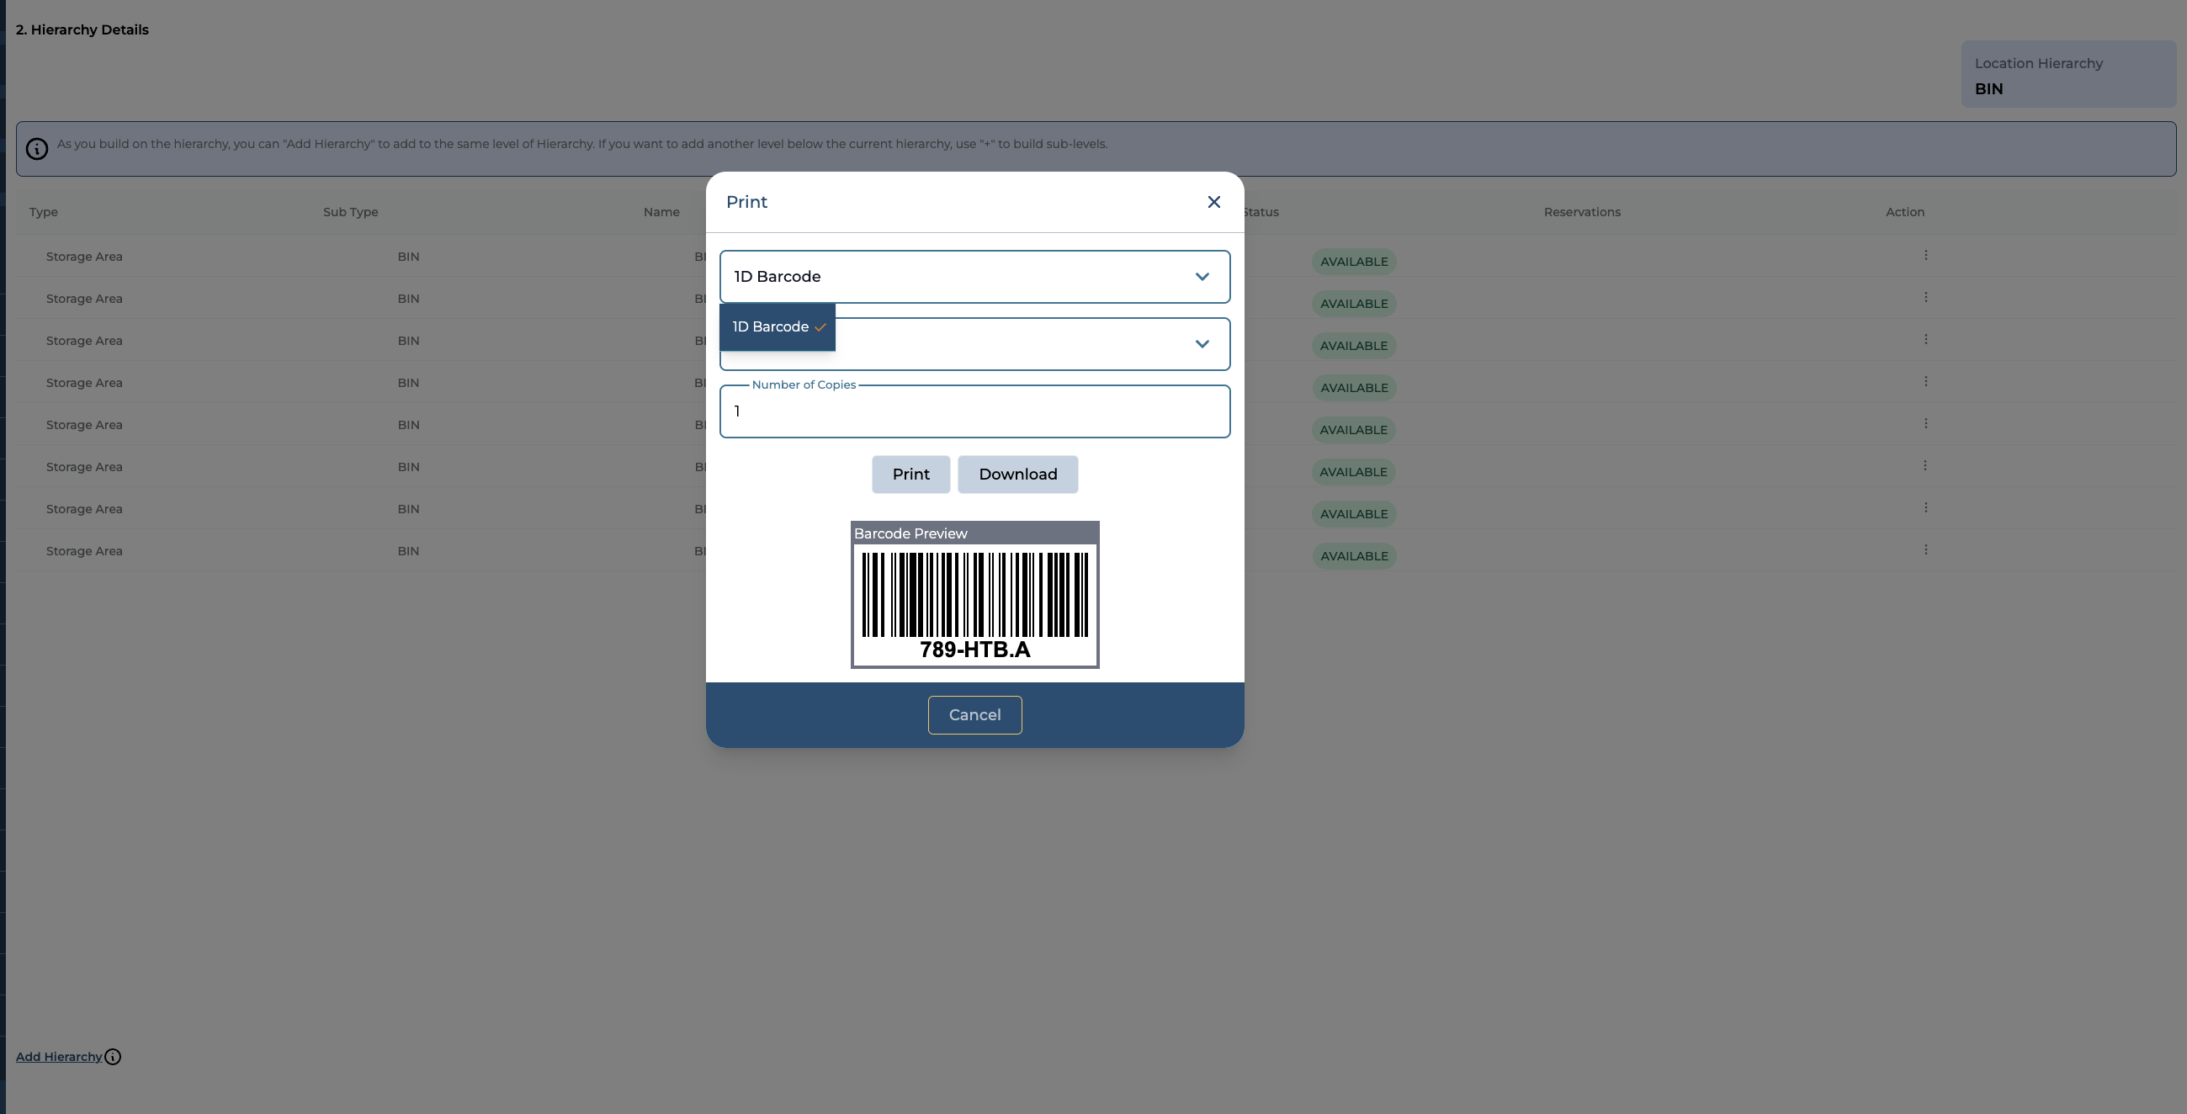Click three-dot action menu in second row

pyautogui.click(x=1924, y=297)
